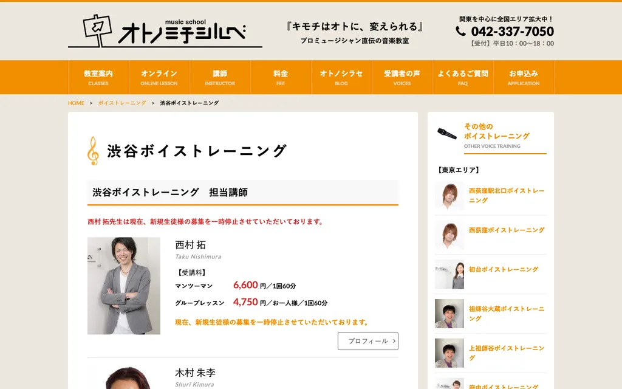The image size is (622, 389).
Task: Open the 上祖師谷ボイストレーニング link
Action: tap(507, 353)
